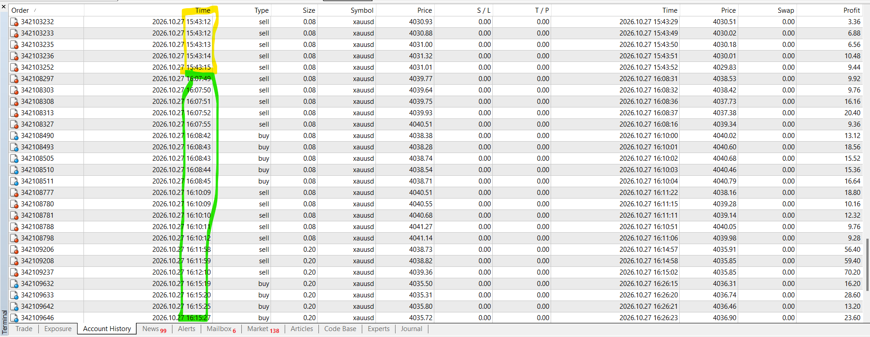Select the buy icon of order 342109646

tap(14, 318)
